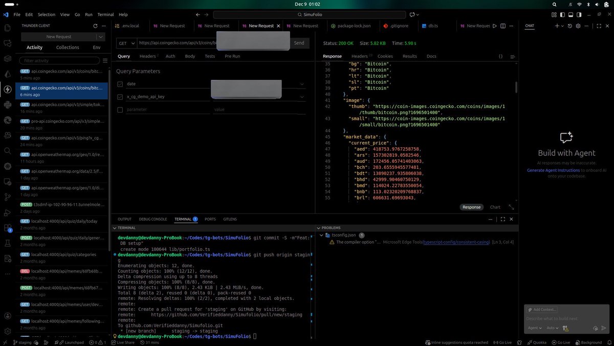The image size is (614, 346).
Task: Open chat settings gear
Action: tap(578, 26)
